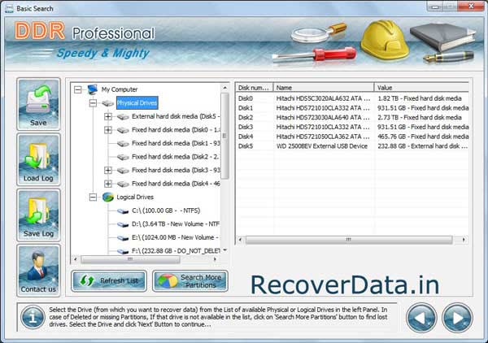The width and height of the screenshot is (488, 343).
Task: Click the Save icon button
Action: pyautogui.click(x=38, y=104)
